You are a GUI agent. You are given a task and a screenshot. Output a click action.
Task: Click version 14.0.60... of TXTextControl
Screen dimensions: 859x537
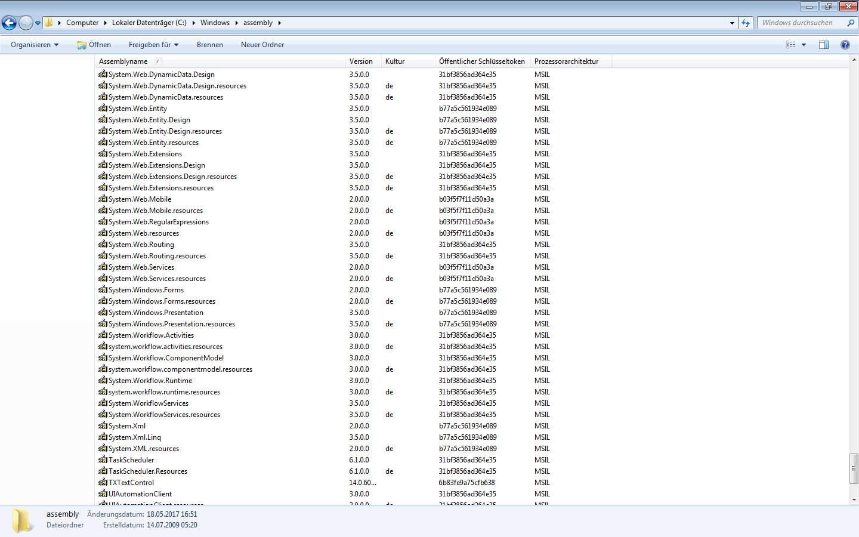pyautogui.click(x=363, y=483)
